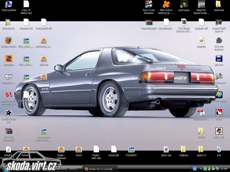This screenshot has height=172, width=230.
Task: Launch the Mafia game shortcut
Action: pos(219,113)
